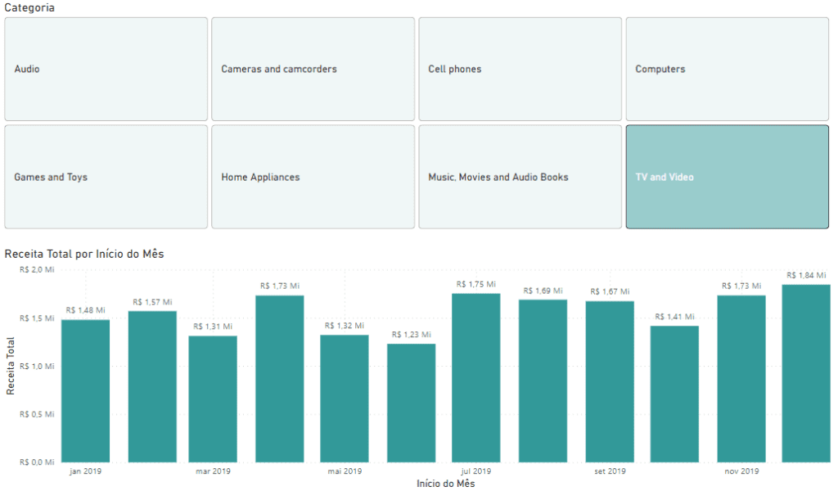838x491 pixels.
Task: Click the 'R$ 1,75 Mi' data label
Action: (x=475, y=284)
